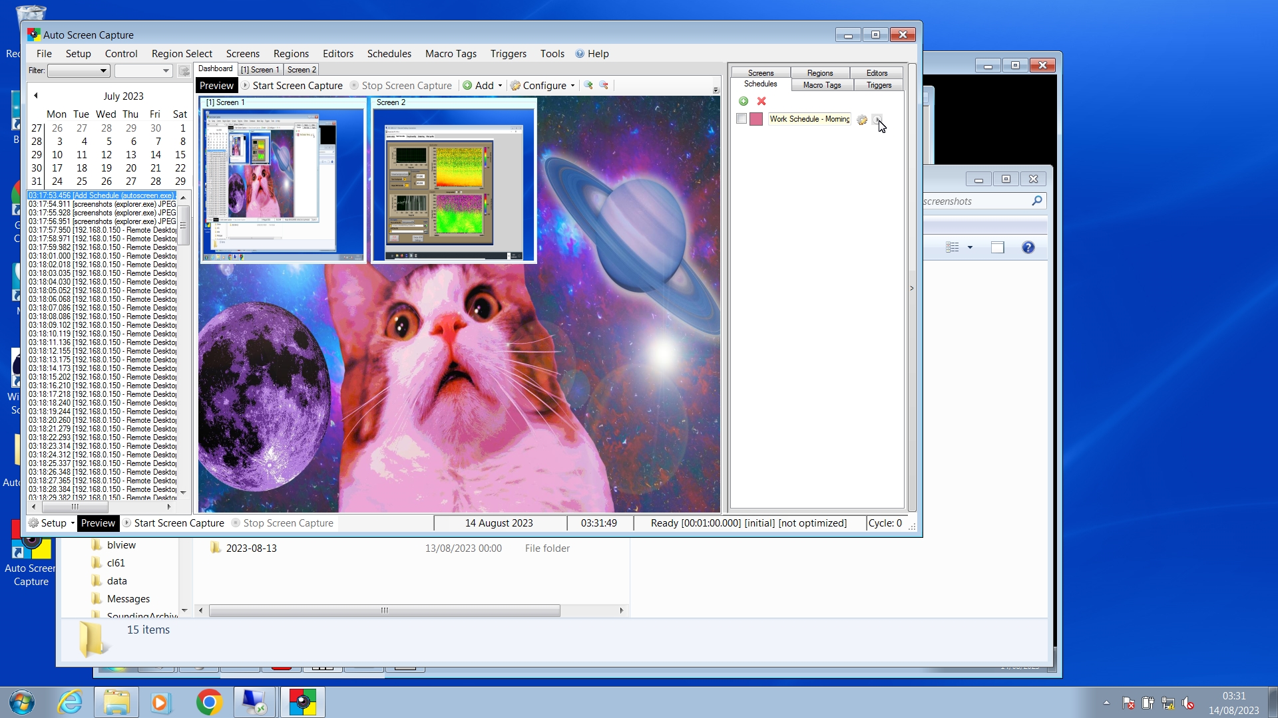Toggle Preview in the bottom status bar
The height and width of the screenshot is (718, 1278).
pyautogui.click(x=98, y=523)
